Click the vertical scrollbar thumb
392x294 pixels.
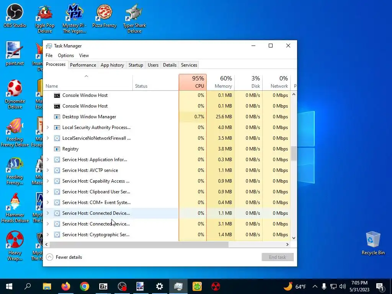pyautogui.click(x=294, y=154)
